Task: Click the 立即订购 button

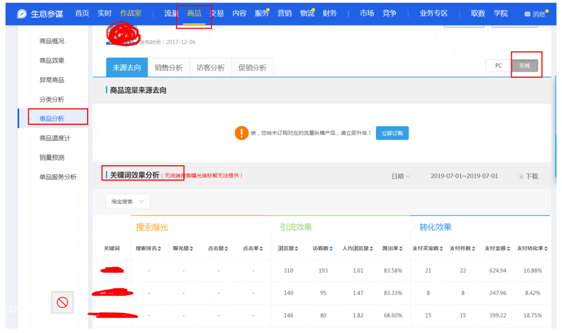Action: point(392,133)
